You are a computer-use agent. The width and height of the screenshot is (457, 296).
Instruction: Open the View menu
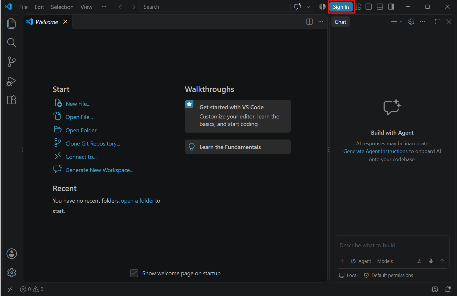pos(86,7)
